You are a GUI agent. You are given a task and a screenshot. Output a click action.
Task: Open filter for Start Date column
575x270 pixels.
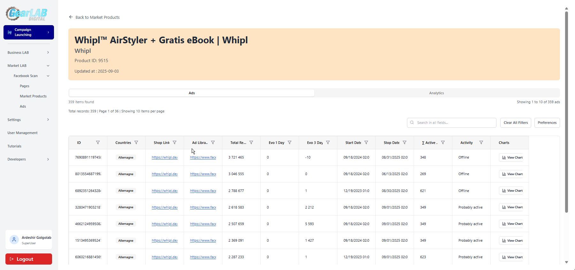point(366,143)
